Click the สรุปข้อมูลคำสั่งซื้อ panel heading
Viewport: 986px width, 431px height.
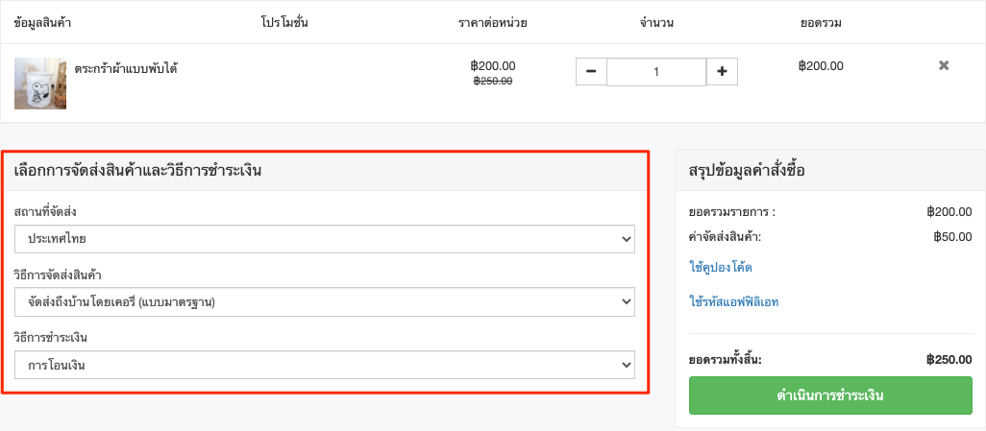747,170
